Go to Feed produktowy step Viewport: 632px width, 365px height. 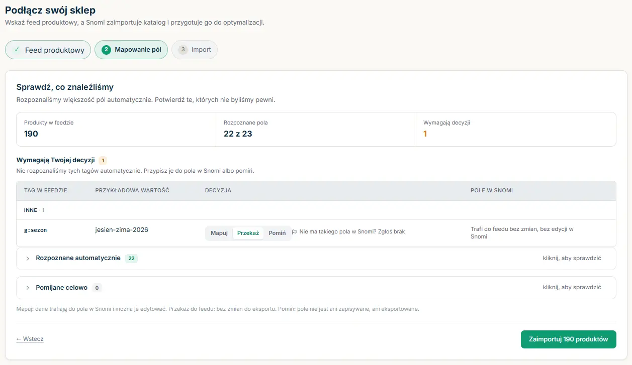pos(48,50)
